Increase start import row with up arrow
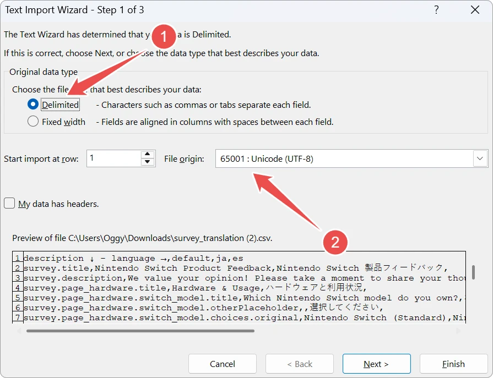This screenshot has width=493, height=378. 148,155
